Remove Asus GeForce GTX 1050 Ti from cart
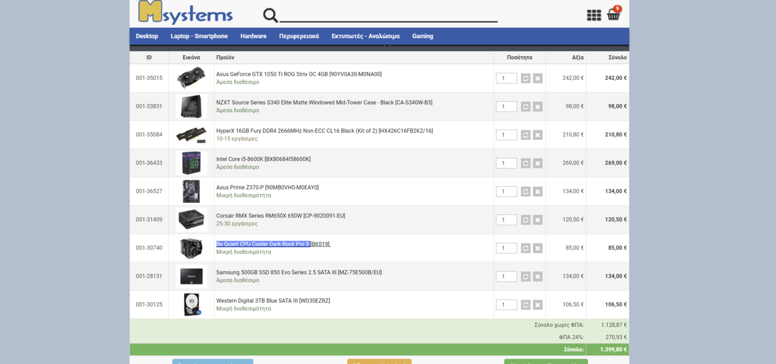This screenshot has width=776, height=364. coord(538,78)
